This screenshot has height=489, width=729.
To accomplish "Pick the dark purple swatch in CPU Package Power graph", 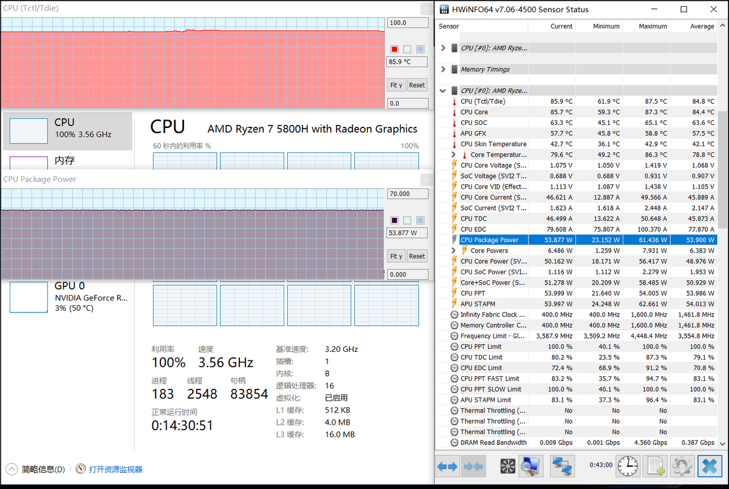I will [394, 220].
